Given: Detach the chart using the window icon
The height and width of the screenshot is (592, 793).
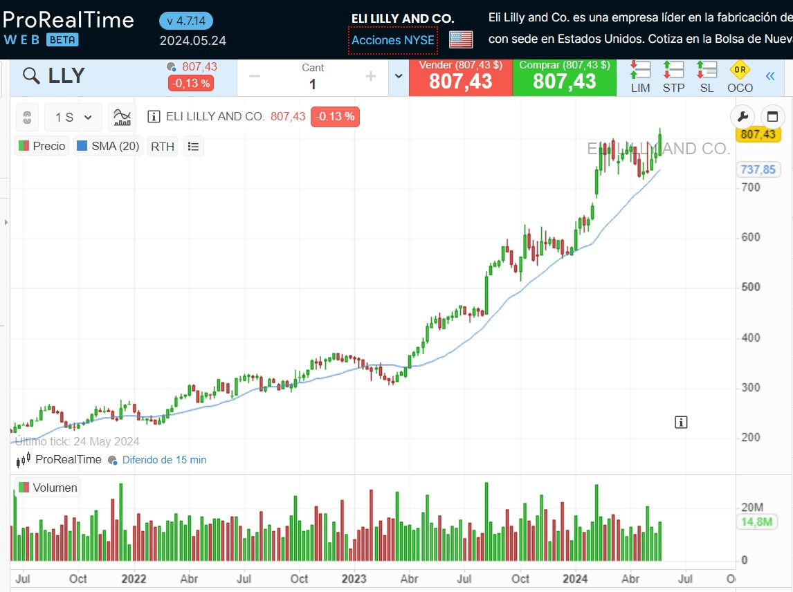Looking at the screenshot, I should tap(773, 116).
